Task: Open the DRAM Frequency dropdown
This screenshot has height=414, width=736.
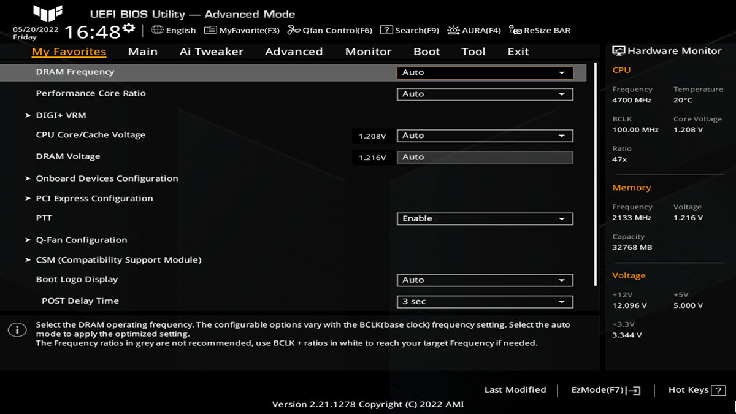Action: pyautogui.click(x=485, y=72)
